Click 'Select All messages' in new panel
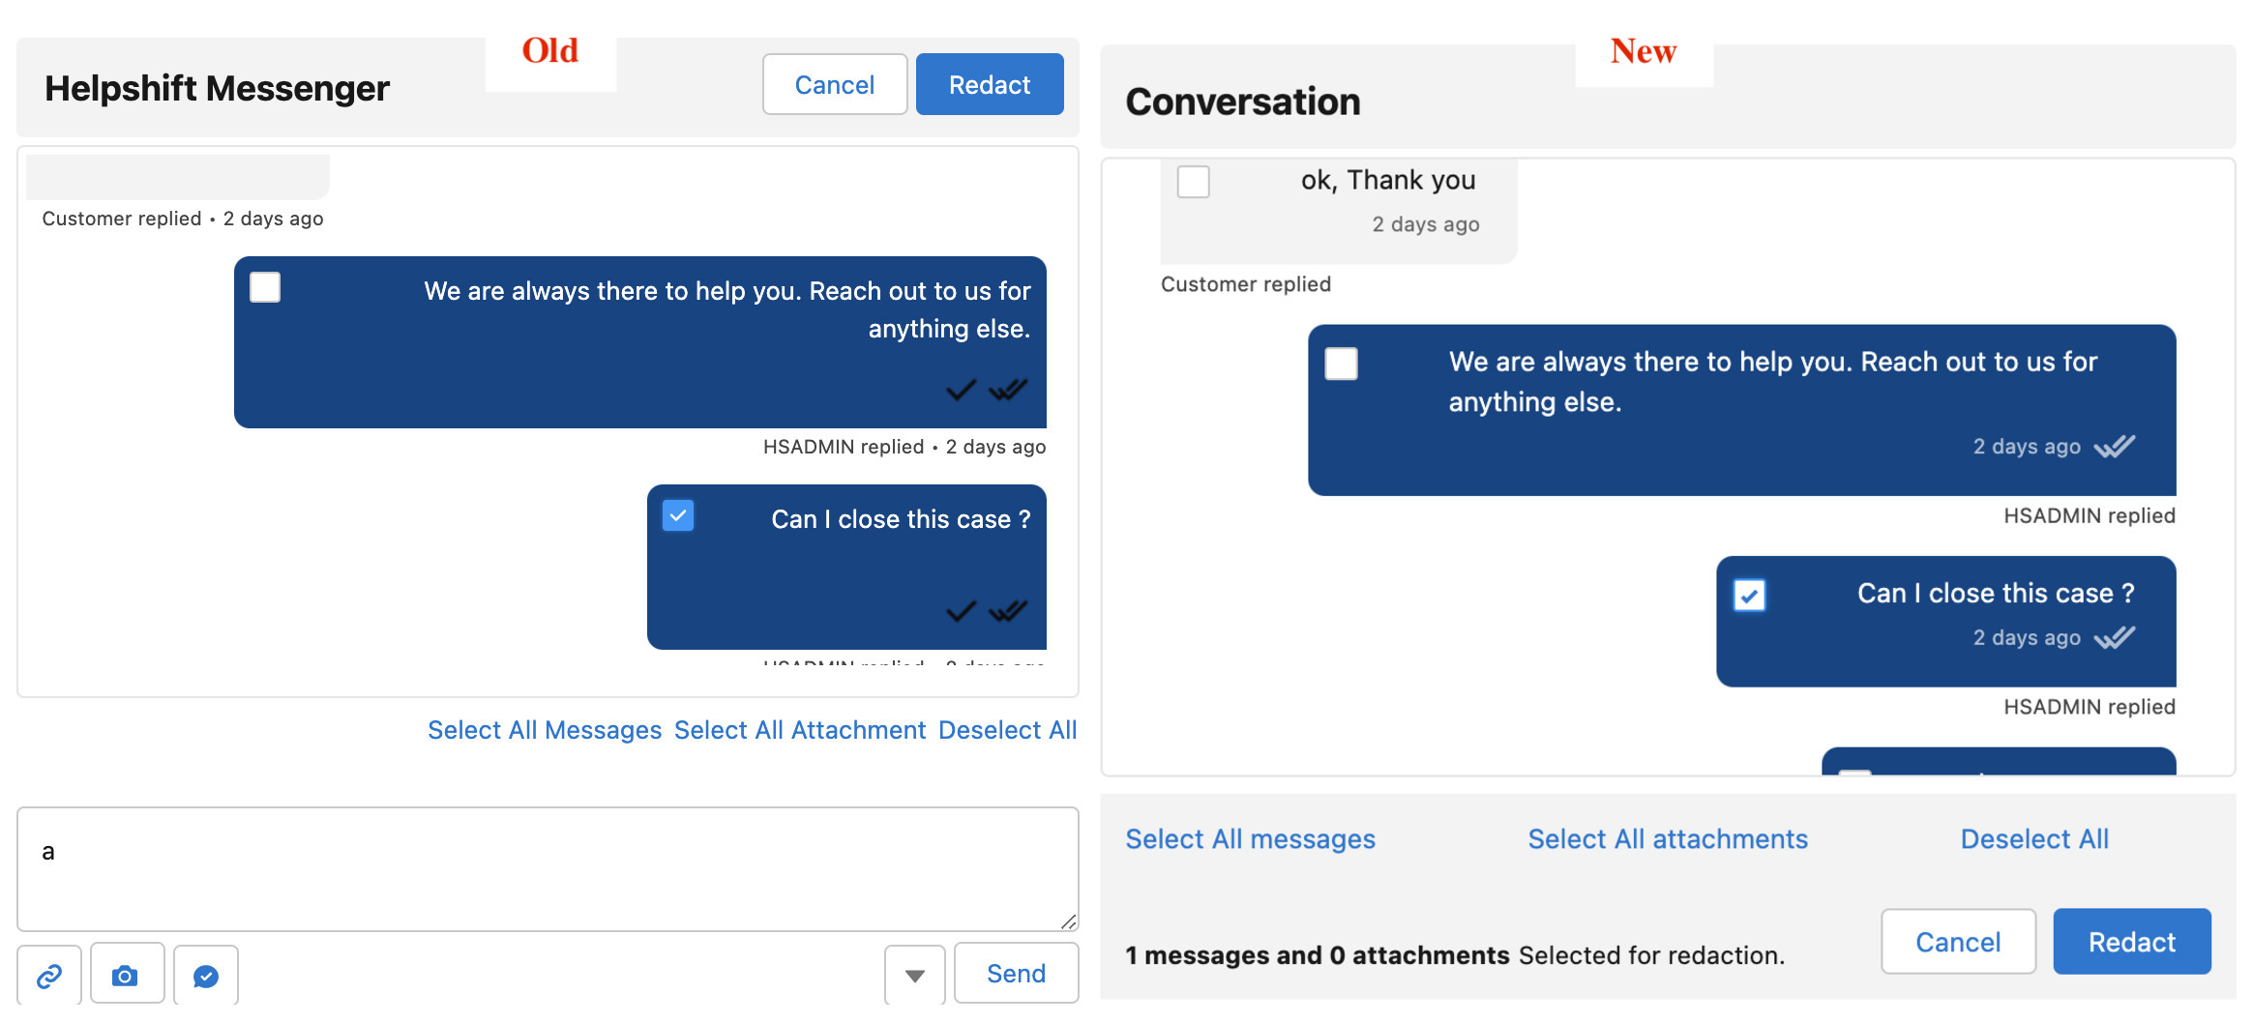The image size is (2253, 1023). pyautogui.click(x=1250, y=839)
